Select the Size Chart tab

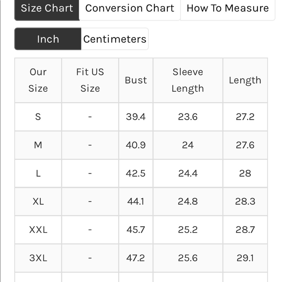coord(47,8)
